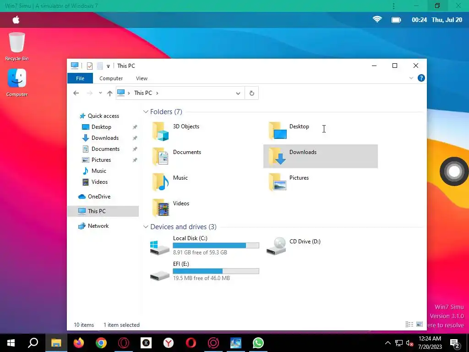Open the highlighted Downloads folder

pyautogui.click(x=320, y=156)
